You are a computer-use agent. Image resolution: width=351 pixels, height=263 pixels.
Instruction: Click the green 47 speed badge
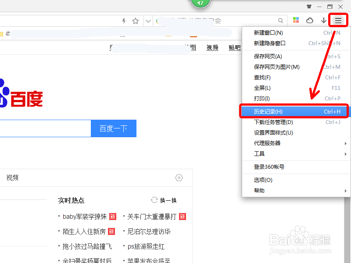click(201, 3)
